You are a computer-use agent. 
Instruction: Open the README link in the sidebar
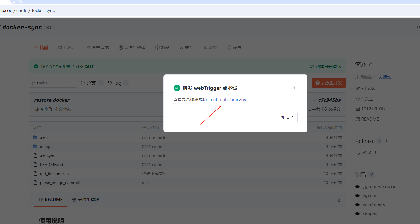click(367, 119)
